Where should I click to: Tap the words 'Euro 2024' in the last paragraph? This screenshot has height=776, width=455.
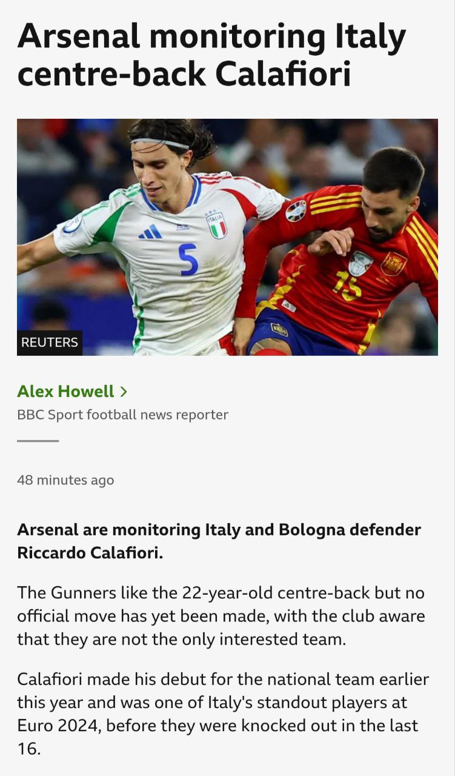pyautogui.click(x=59, y=726)
